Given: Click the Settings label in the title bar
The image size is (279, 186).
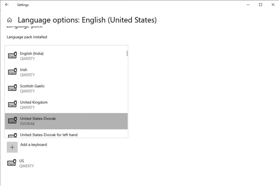Looking at the screenshot, I should pos(23,5).
